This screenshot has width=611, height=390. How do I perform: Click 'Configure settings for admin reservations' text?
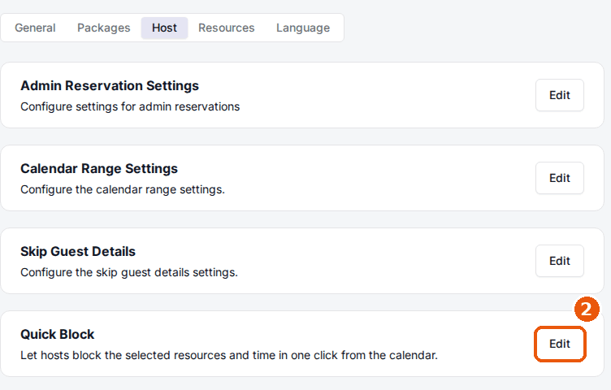[x=130, y=106]
